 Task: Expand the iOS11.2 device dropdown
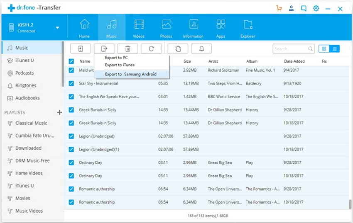tap(57, 28)
